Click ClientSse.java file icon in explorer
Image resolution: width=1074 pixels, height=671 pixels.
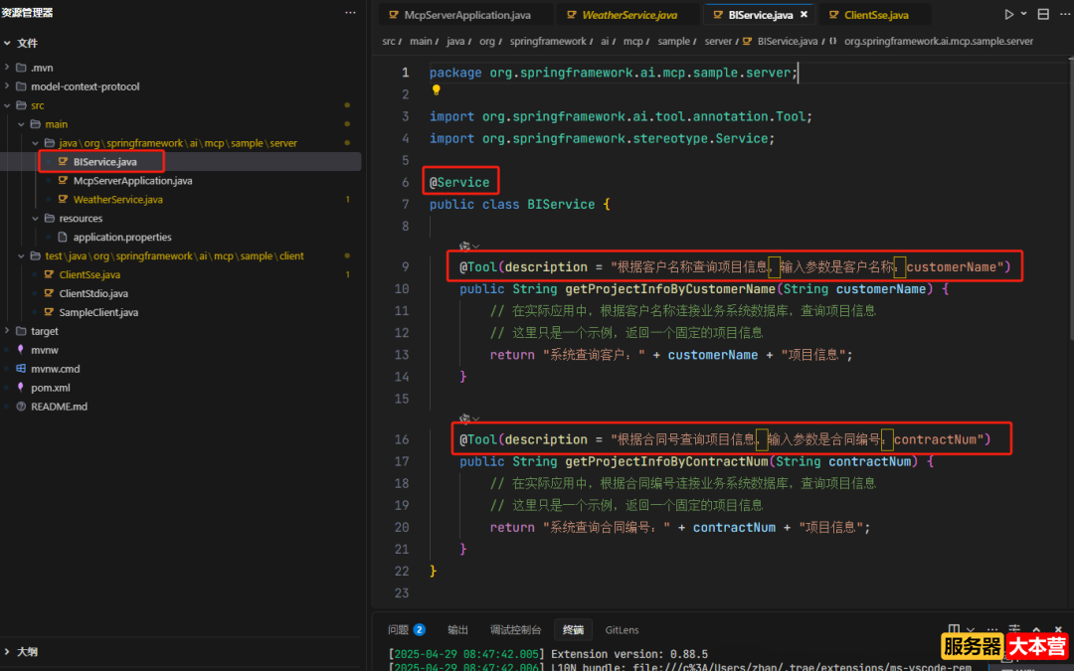(49, 274)
